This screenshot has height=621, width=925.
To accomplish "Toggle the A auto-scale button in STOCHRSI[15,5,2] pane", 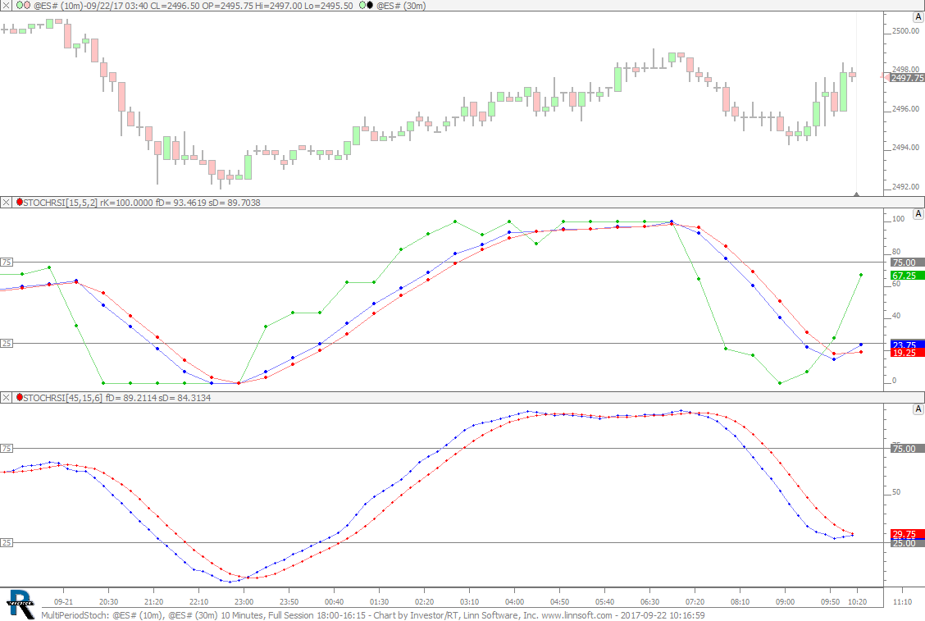I will click(918, 213).
